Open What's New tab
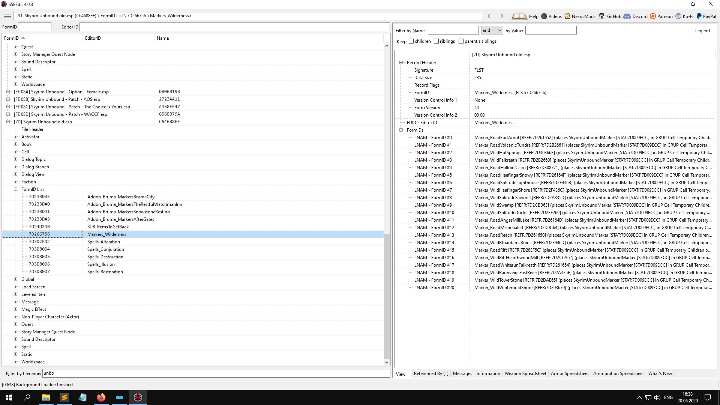Viewport: 720px width, 405px height. point(660,373)
